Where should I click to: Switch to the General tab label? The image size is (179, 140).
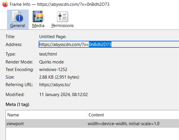click(x=18, y=26)
